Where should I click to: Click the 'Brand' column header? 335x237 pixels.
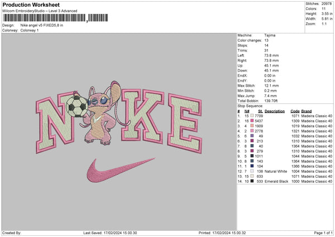pos(307,111)
